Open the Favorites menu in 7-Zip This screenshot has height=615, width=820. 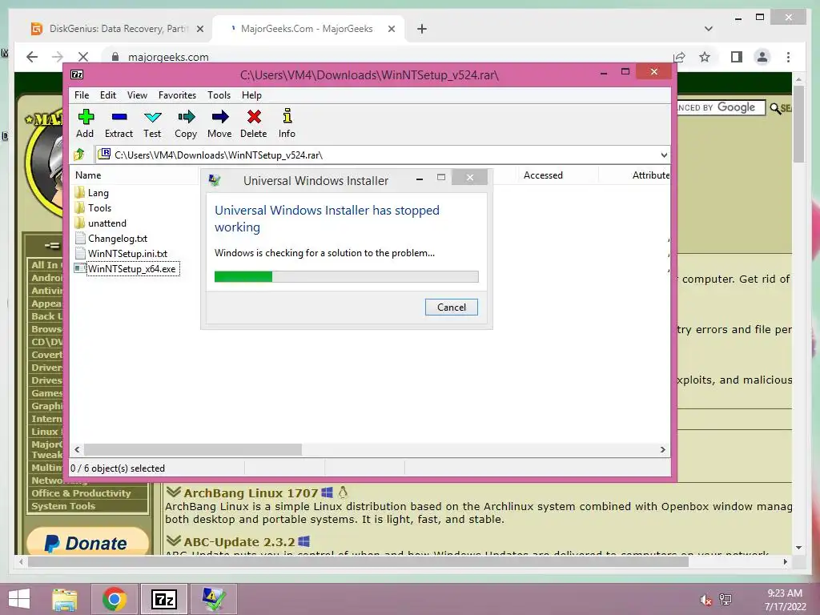[x=177, y=95]
